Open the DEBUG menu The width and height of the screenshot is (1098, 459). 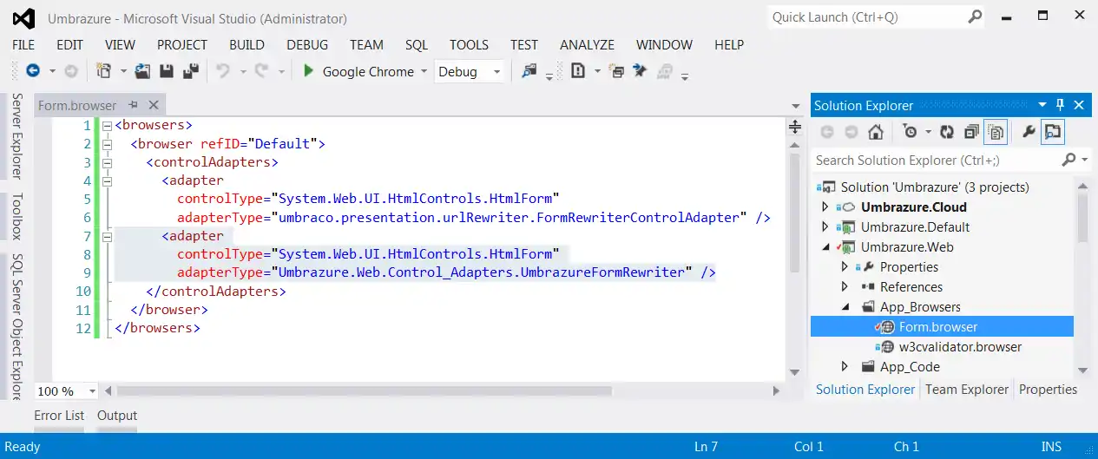pos(307,44)
